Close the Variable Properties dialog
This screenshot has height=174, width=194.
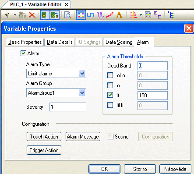tap(189, 28)
